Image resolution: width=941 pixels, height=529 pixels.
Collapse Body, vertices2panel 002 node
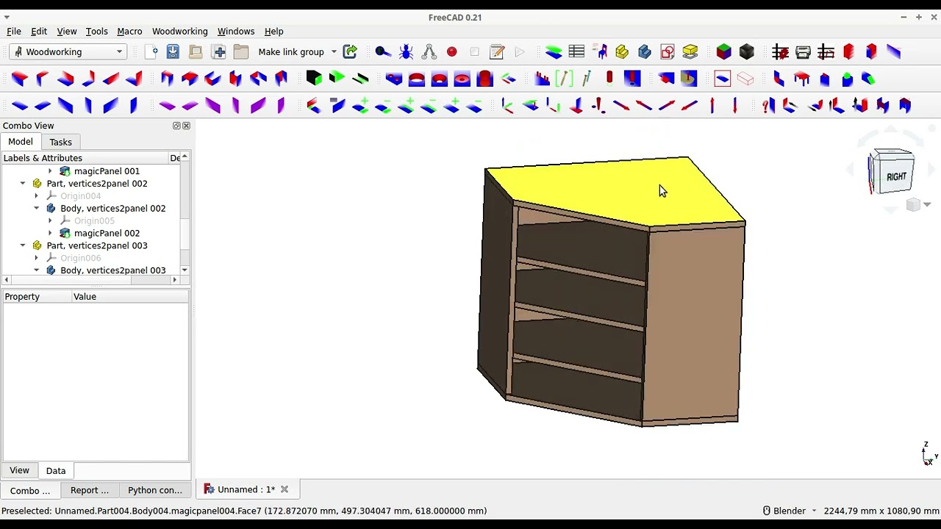tap(37, 209)
